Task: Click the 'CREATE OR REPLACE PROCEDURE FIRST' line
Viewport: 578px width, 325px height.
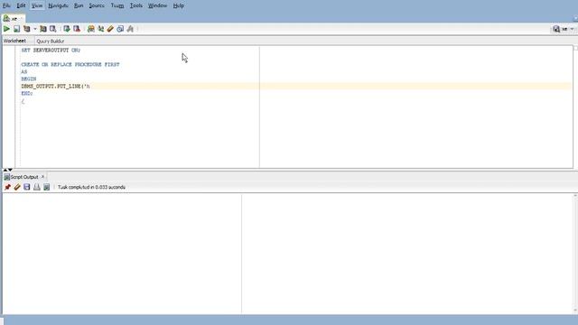Action: [x=70, y=64]
